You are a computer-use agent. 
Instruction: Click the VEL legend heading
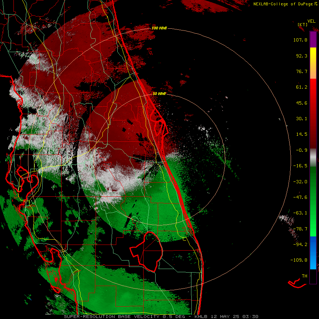[311, 21]
